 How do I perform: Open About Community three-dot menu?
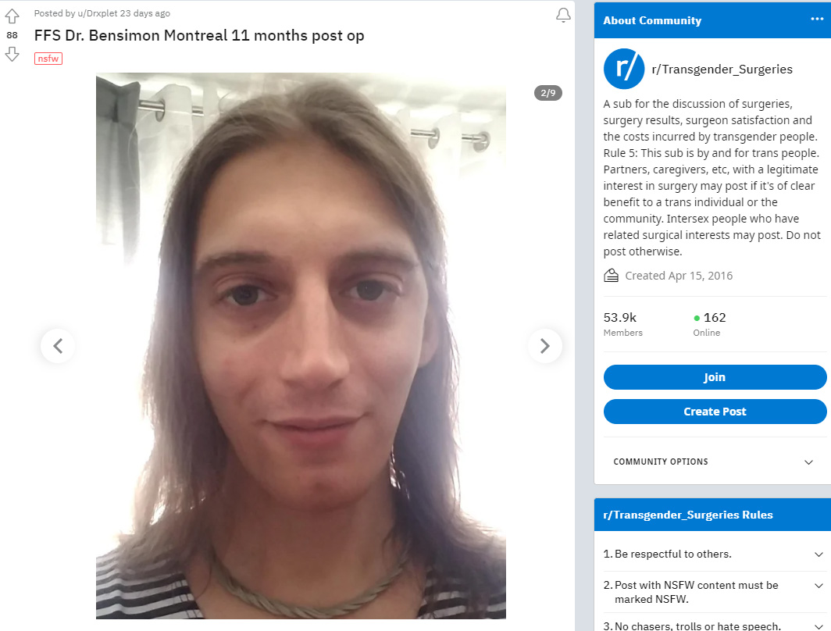pyautogui.click(x=817, y=19)
